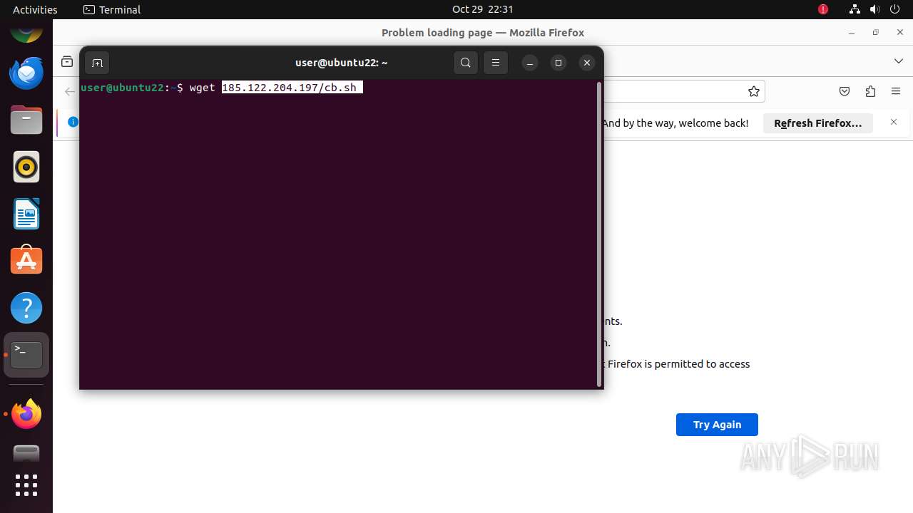
Task: Open Thunderbird mail from dock
Action: [26, 73]
